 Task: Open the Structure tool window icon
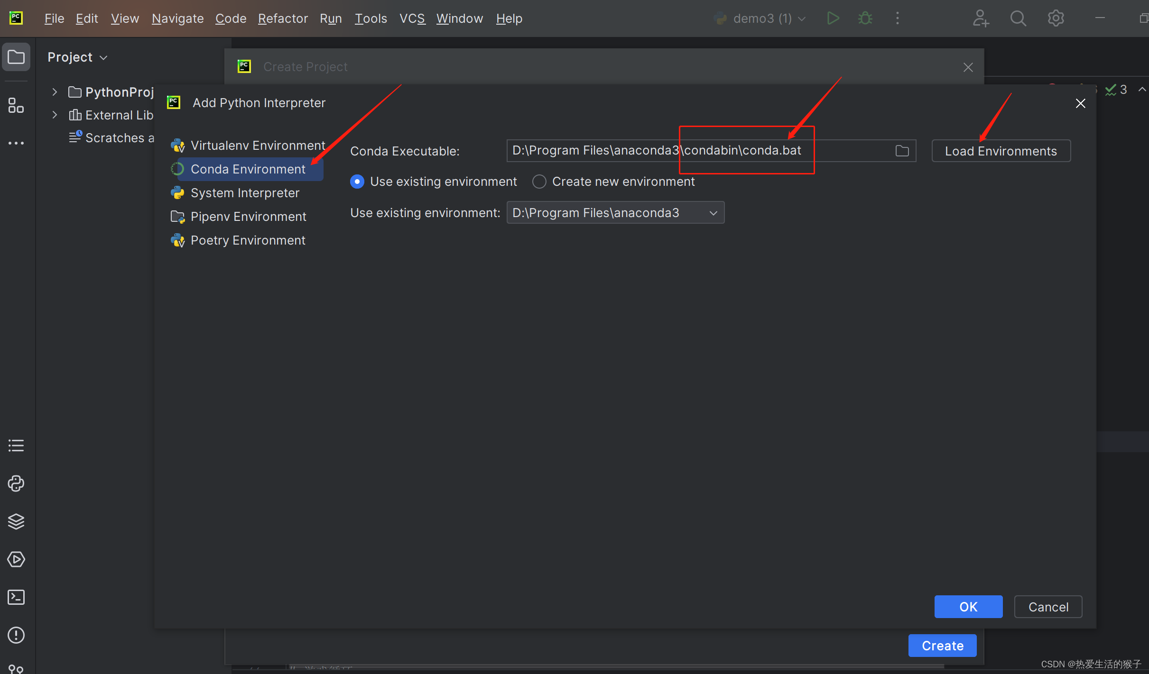coord(16,105)
